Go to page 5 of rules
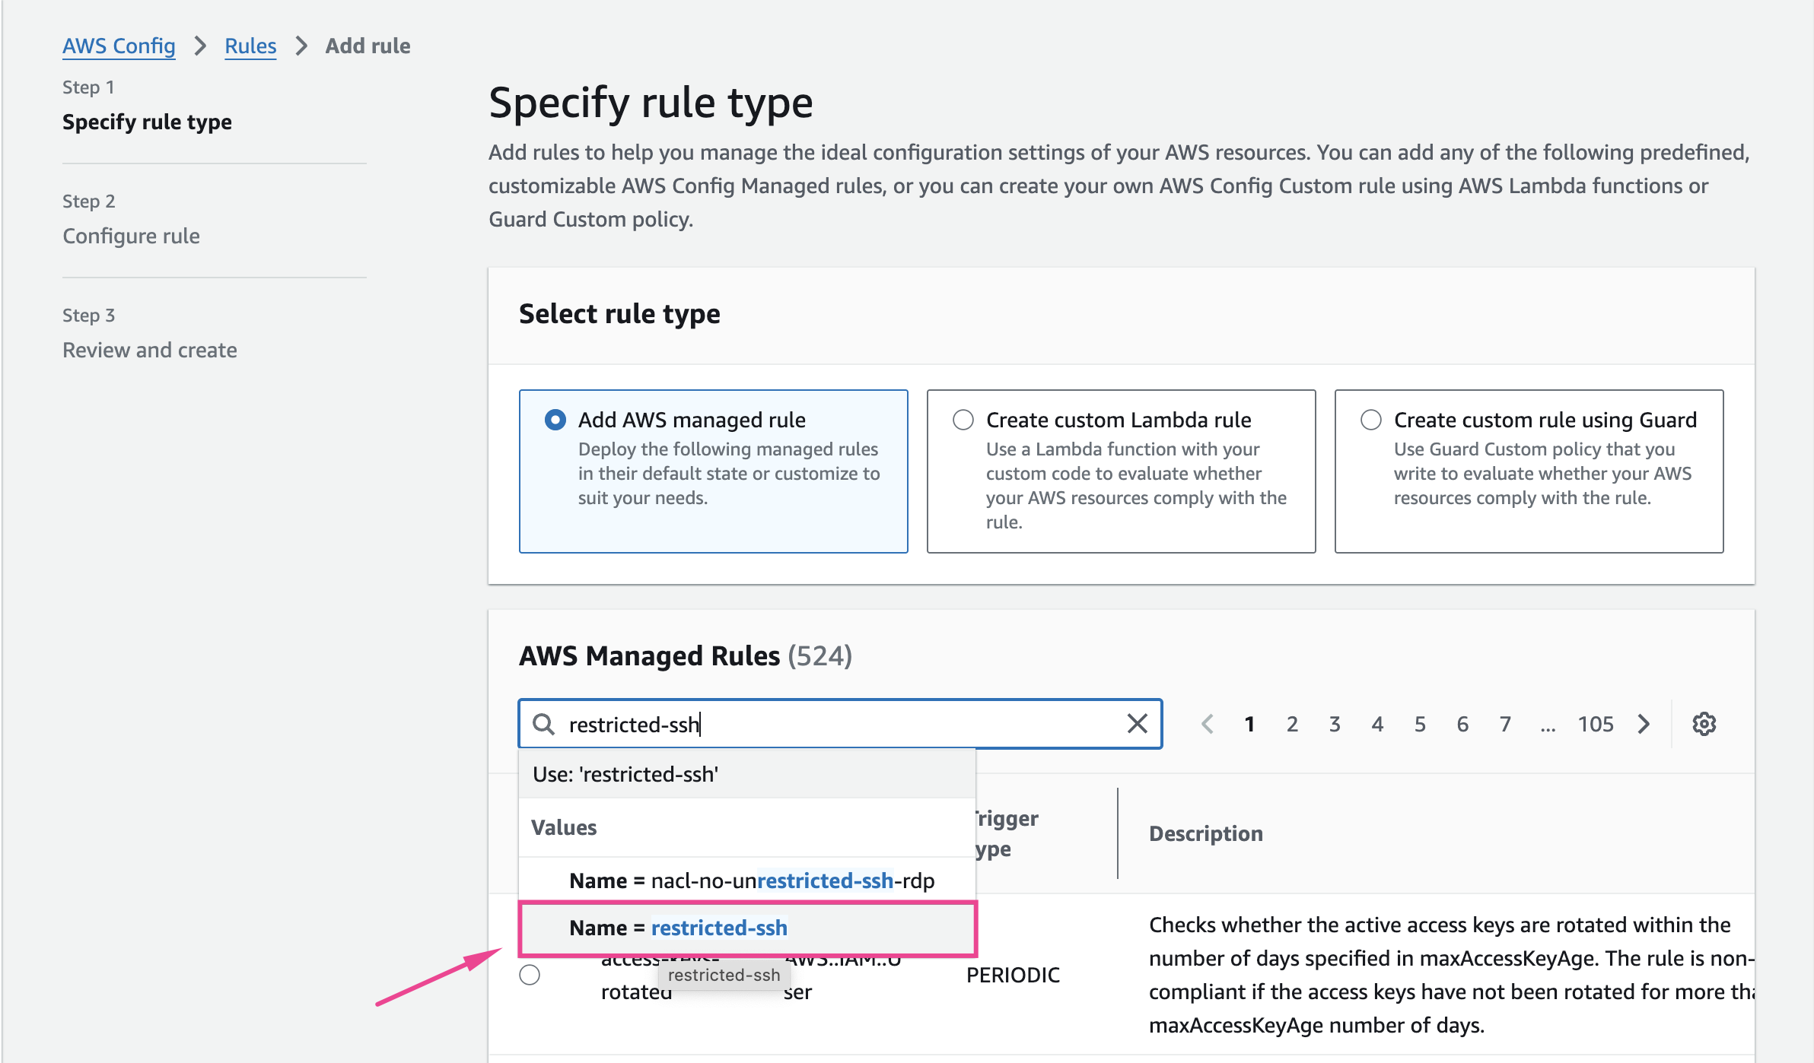Viewport: 1814px width, 1063px height. (x=1420, y=724)
